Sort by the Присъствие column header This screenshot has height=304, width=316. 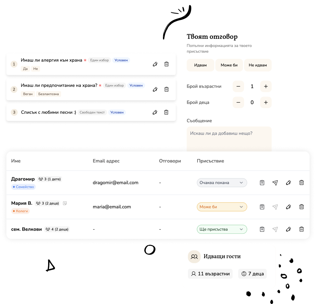coord(210,161)
